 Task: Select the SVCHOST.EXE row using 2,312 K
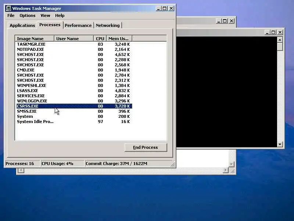pyautogui.click(x=74, y=80)
